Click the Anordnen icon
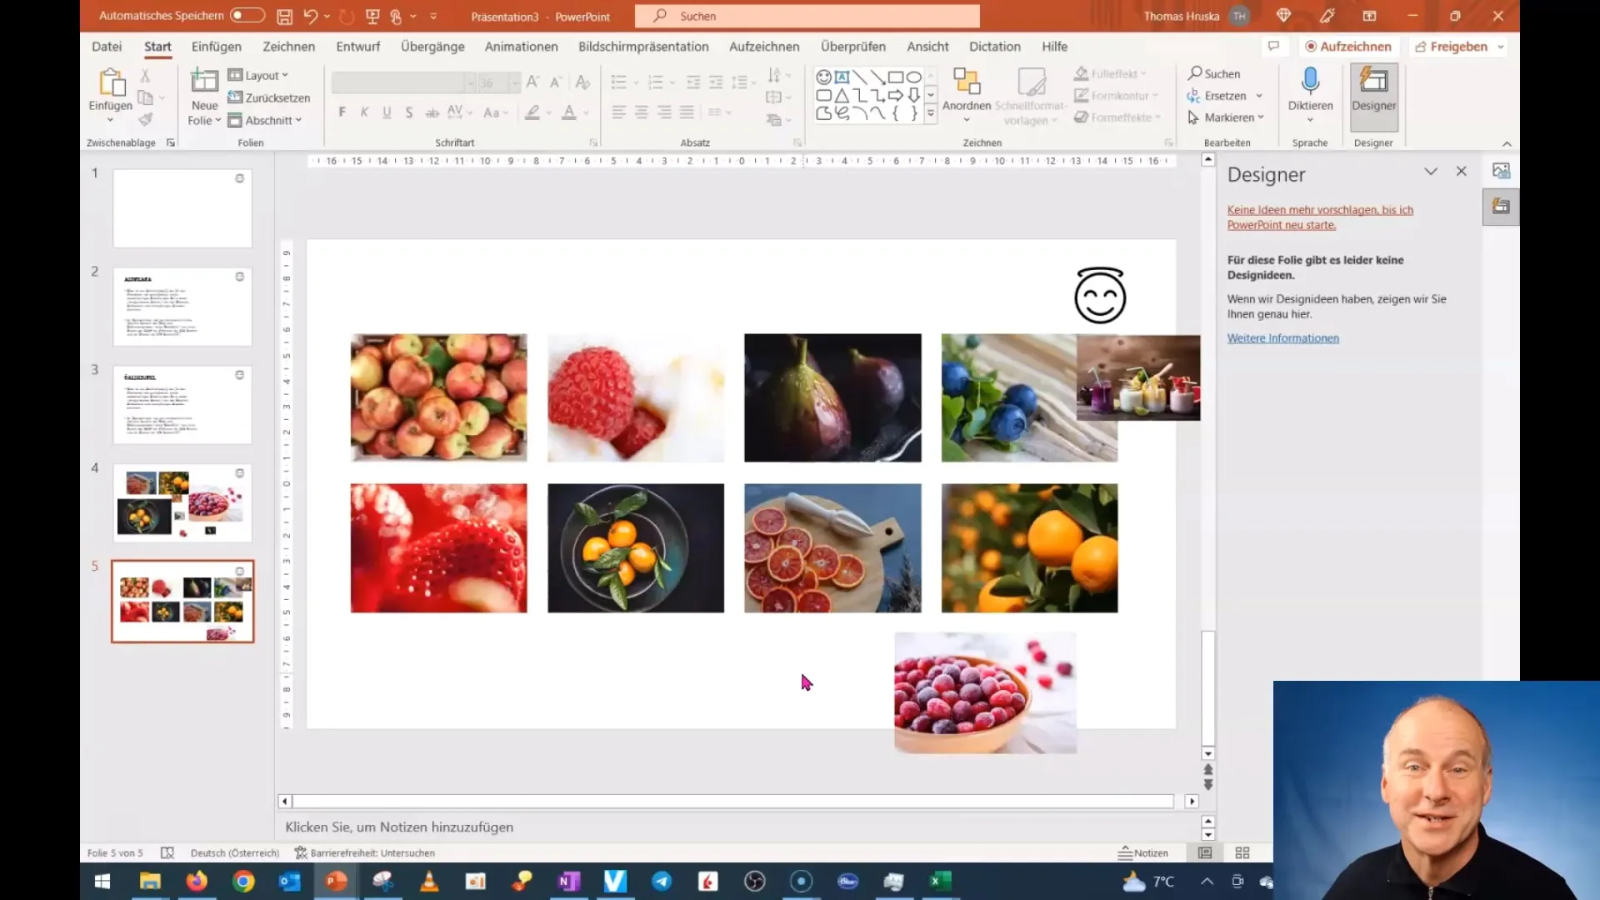Viewport: 1600px width, 900px height. [967, 83]
